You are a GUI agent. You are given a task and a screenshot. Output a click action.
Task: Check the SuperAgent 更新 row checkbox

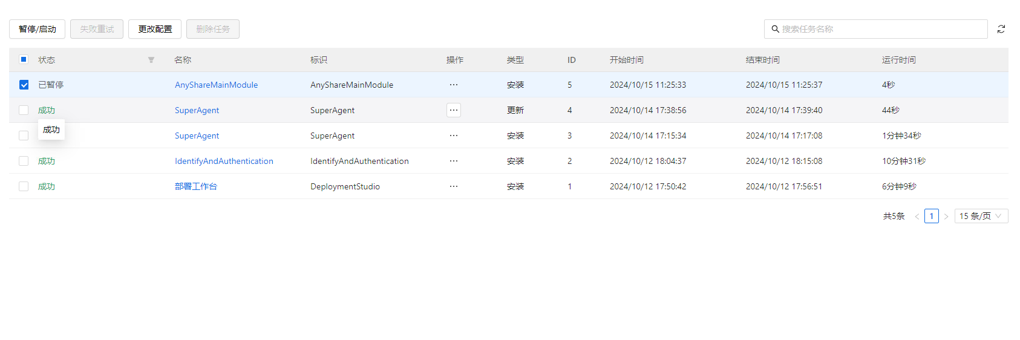(24, 110)
